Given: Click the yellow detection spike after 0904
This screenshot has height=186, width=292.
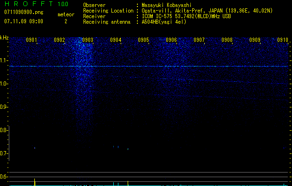Looking at the screenshot, I should click(128, 183).
